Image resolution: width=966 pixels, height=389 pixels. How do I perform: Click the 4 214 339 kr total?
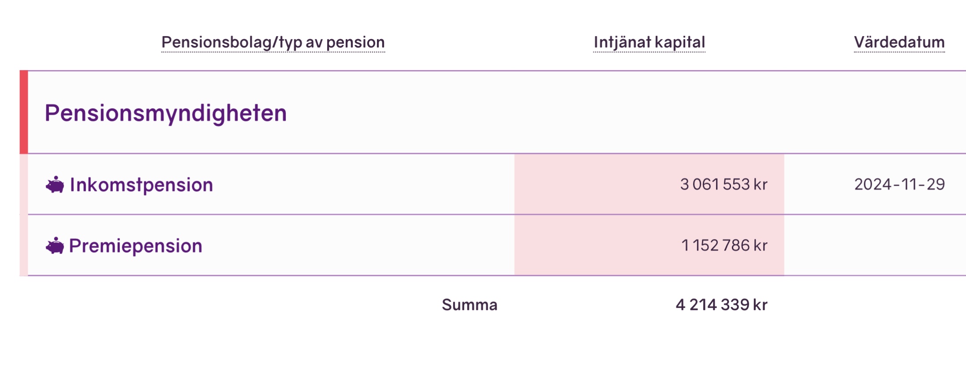pos(721,305)
